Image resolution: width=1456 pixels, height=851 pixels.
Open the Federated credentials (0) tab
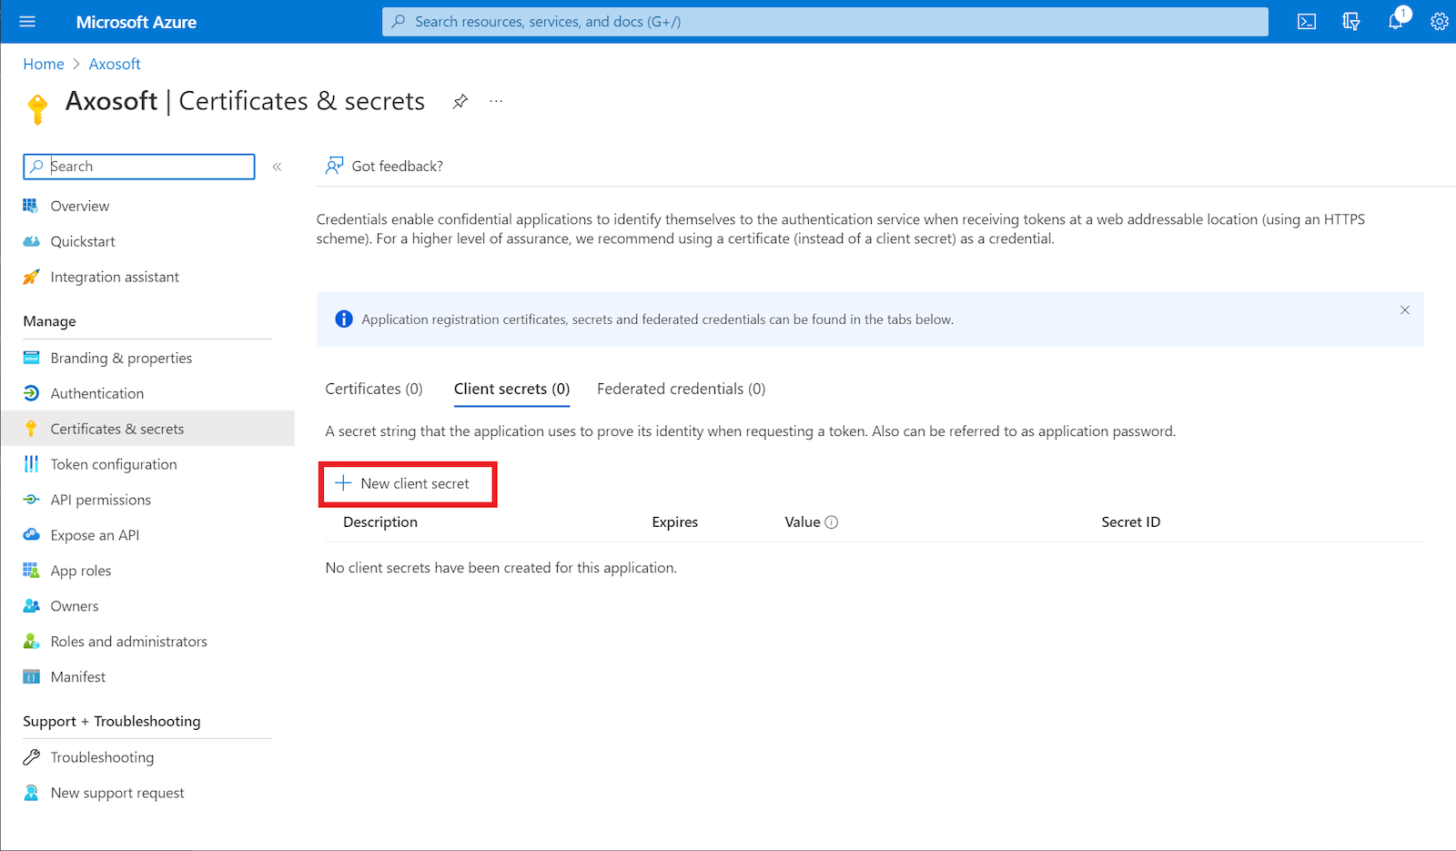pos(681,389)
